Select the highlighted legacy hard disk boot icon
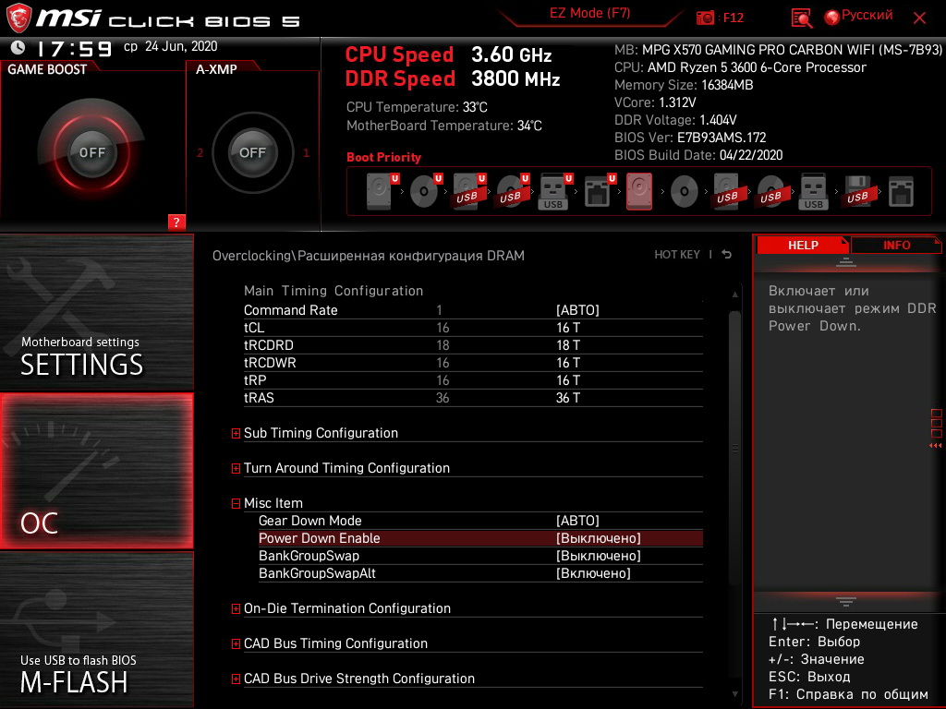Screen dimensions: 946x709 639,191
